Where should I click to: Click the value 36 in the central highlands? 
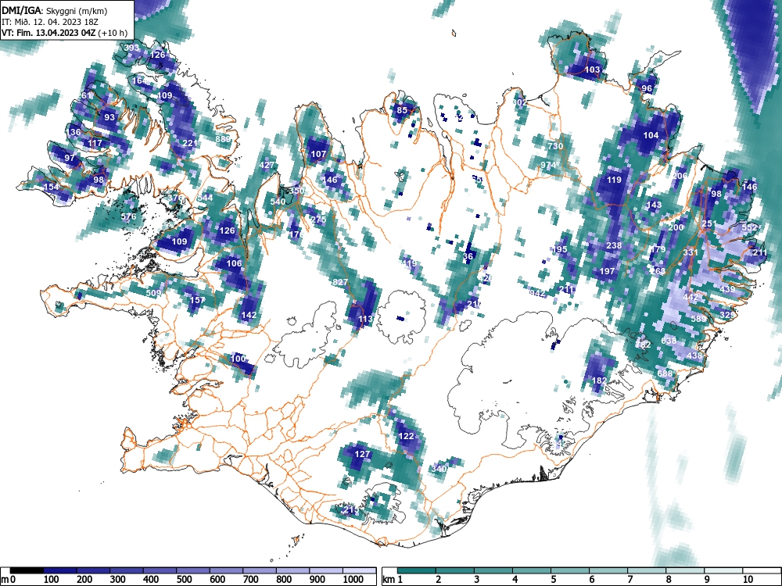pyautogui.click(x=468, y=256)
